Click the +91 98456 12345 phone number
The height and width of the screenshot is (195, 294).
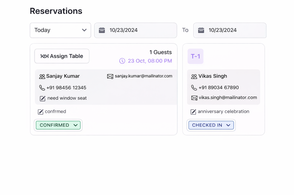pyautogui.click(x=66, y=88)
